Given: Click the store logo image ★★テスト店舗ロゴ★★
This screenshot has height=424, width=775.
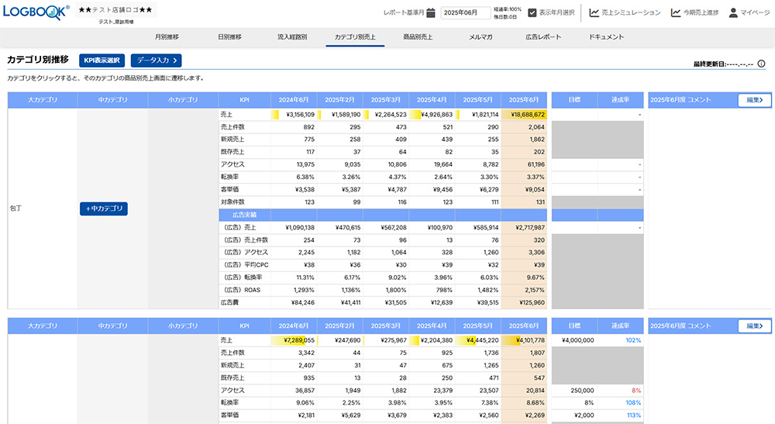Looking at the screenshot, I should (115, 10).
